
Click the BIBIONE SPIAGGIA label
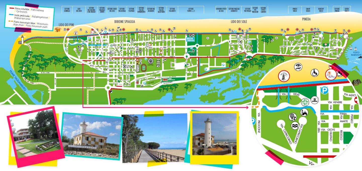(125, 22)
